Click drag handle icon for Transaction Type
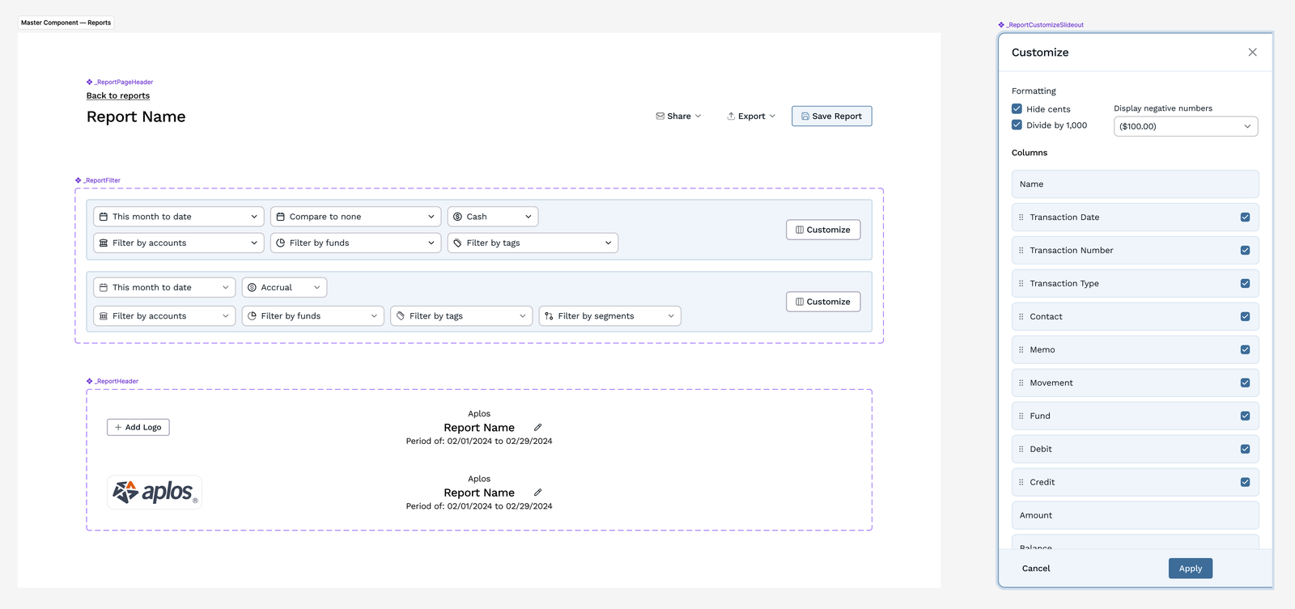Image resolution: width=1295 pixels, height=609 pixels. (x=1021, y=284)
